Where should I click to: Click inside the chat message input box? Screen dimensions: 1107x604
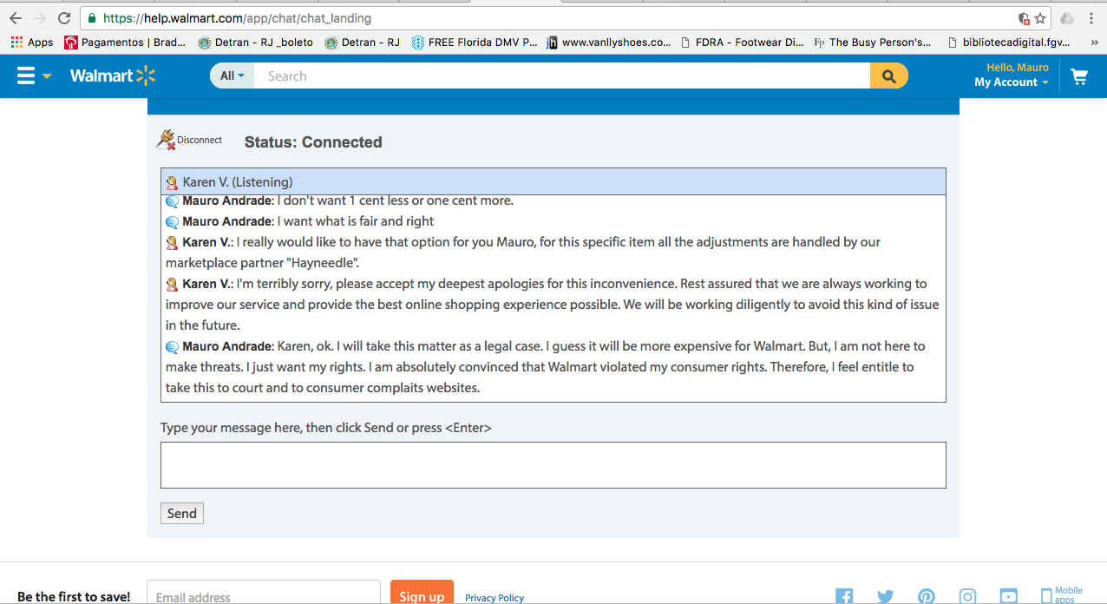tap(553, 464)
